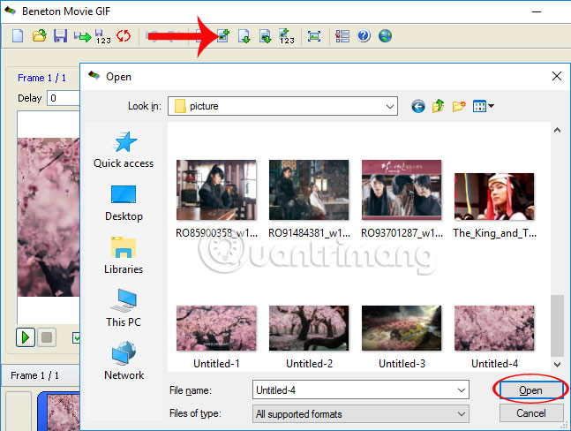
Task: Click the globe website icon in toolbar
Action: tap(385, 35)
